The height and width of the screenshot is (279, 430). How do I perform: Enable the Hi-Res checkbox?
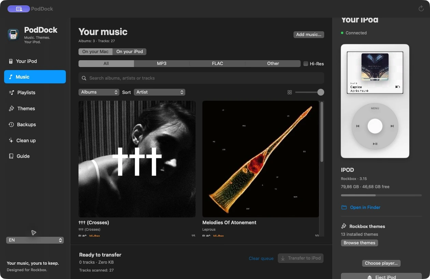point(306,64)
